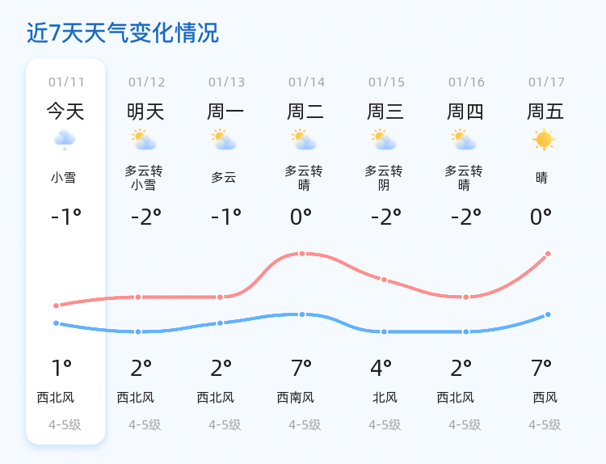Select the 今天 forecast card
This screenshot has height=464, width=606.
coord(65,251)
